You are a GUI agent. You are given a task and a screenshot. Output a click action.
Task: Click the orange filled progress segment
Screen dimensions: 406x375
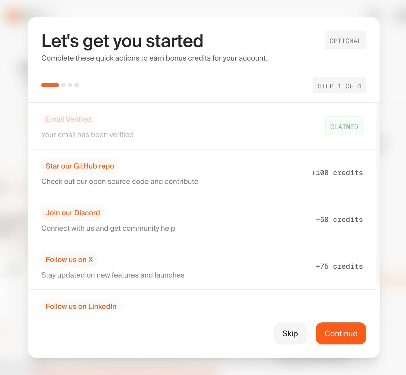[x=50, y=85]
